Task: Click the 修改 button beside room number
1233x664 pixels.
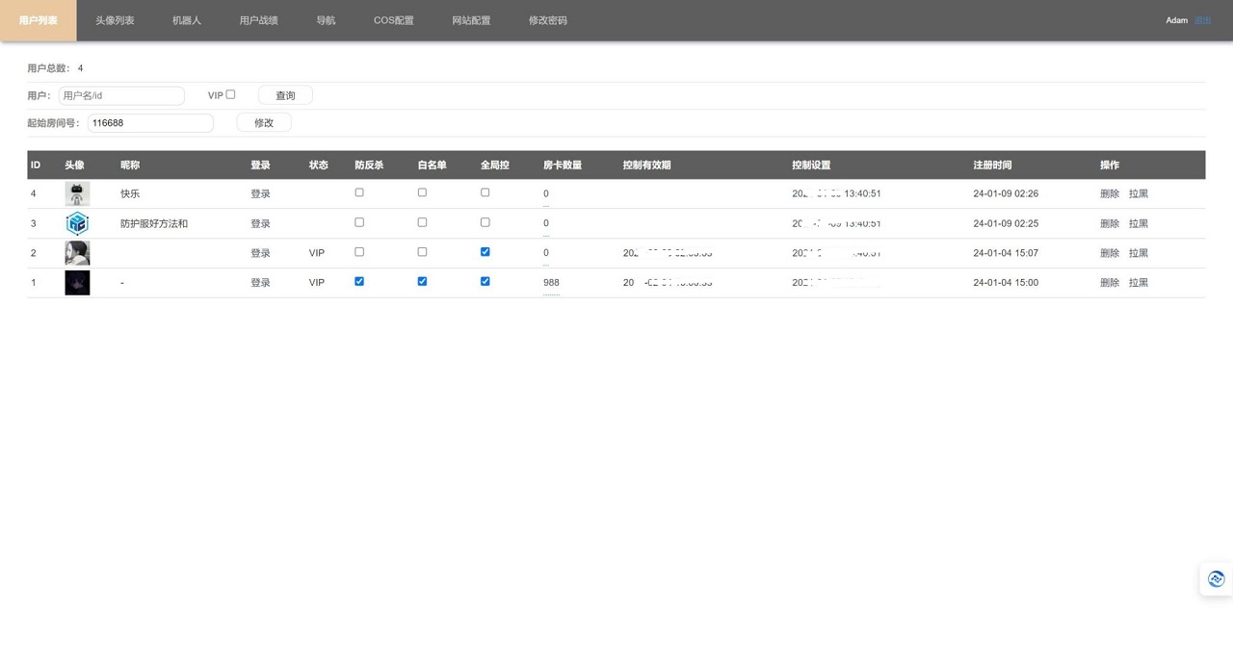Action: pos(263,123)
